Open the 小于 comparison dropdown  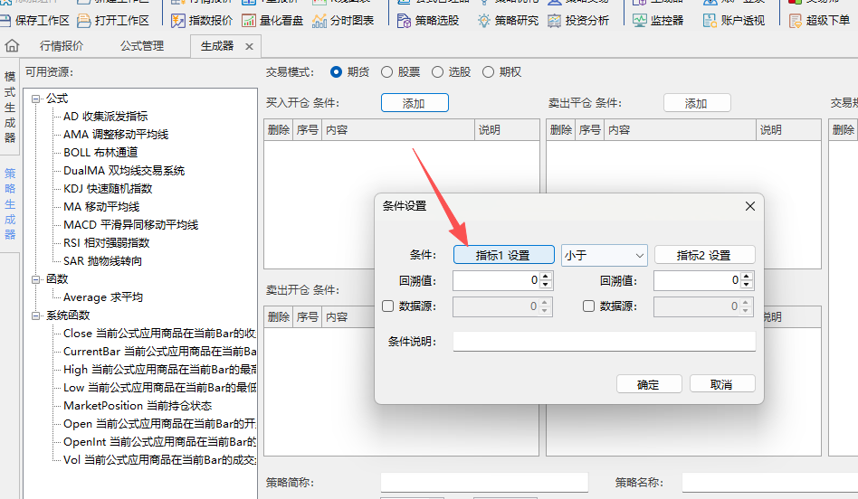pos(604,256)
